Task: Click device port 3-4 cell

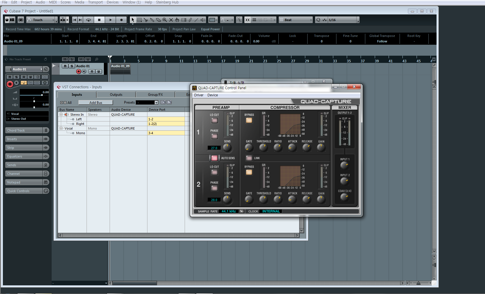Action: click(166, 133)
